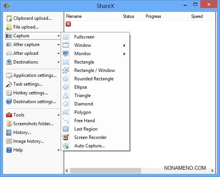Image resolution: width=220 pixels, height=177 pixels.
Task: Click the horizontal scrollbar thumb
Action: coord(105,171)
